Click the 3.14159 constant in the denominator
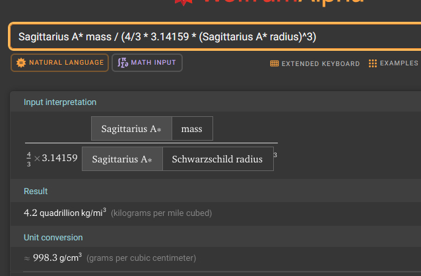This screenshot has height=276, width=421. 60,158
